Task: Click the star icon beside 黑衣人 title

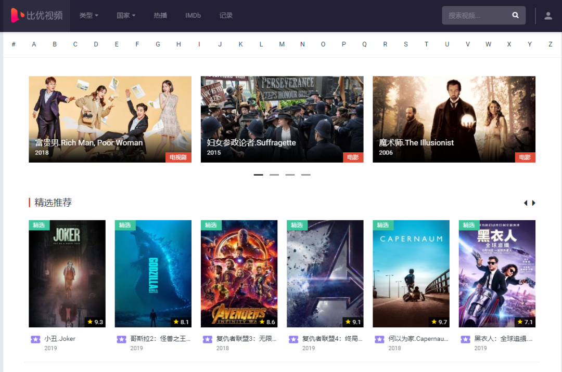Action: (x=465, y=339)
